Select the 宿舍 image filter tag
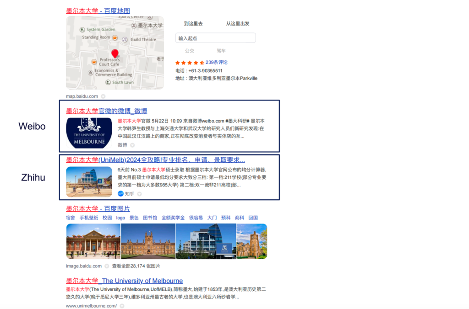469x309 pixels. coord(71,218)
